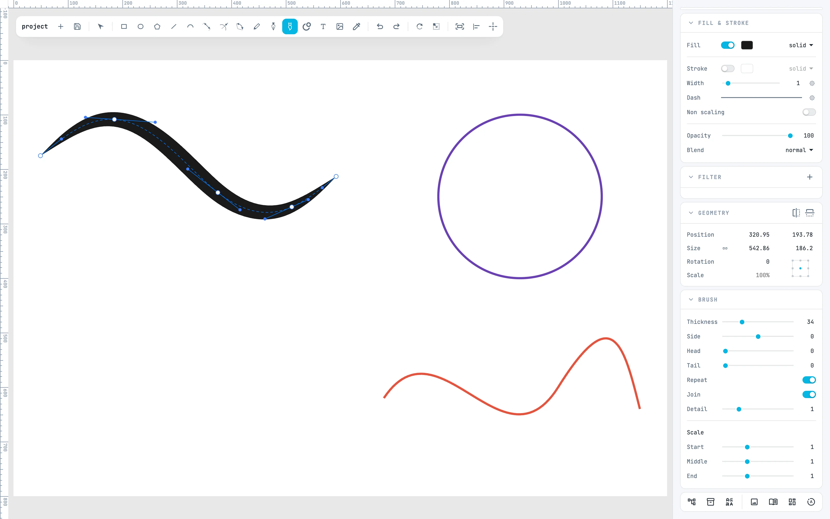Enable the Stroke toggle
Viewport: 830px width, 519px height.
pos(728,69)
